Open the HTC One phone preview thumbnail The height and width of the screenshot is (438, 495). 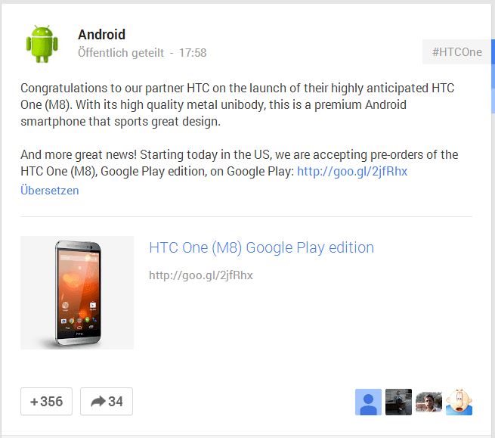point(77,293)
